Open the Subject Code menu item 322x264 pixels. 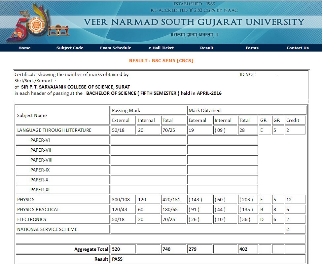[x=70, y=48]
